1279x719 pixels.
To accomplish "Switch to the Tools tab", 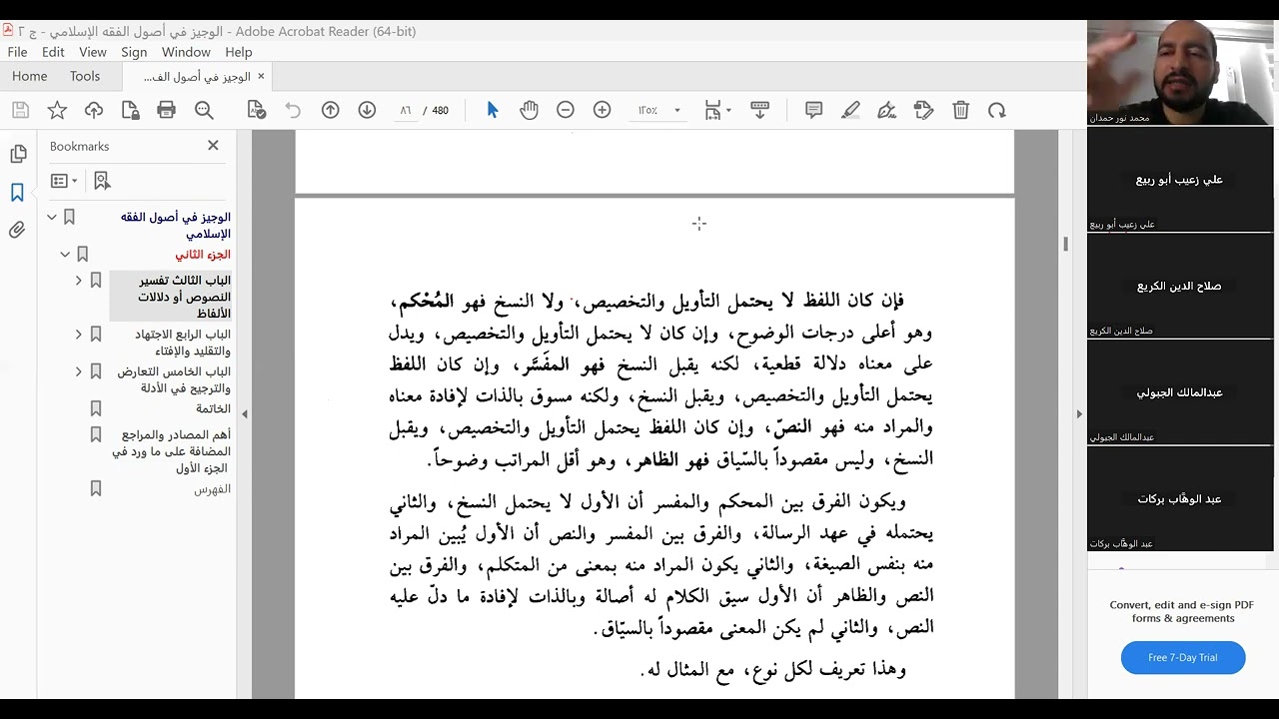I will [85, 76].
